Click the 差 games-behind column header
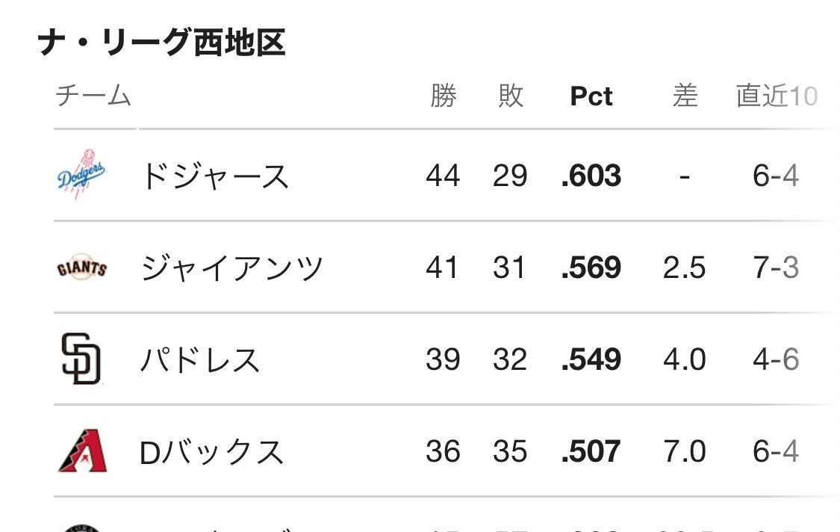Screen dimensions: 840x532 [x=685, y=96]
